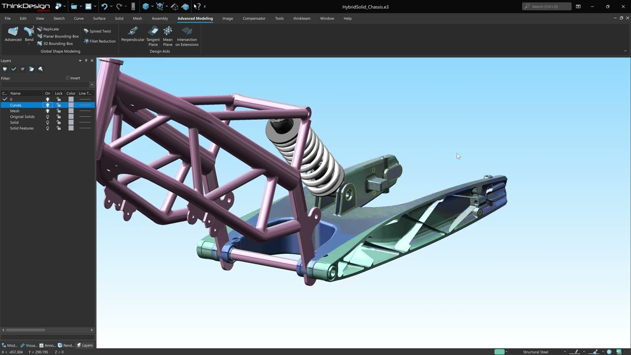Click the green material swatch in status bar

coord(499,352)
